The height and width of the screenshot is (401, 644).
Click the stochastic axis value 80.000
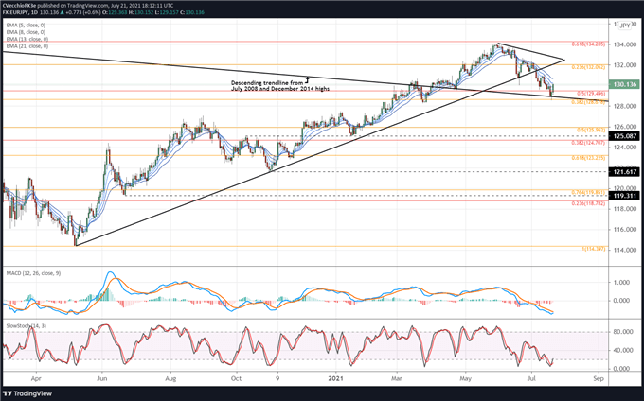point(623,332)
